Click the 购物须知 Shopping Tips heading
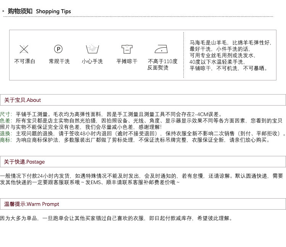This screenshot has height=247, width=286. tap(39, 11)
